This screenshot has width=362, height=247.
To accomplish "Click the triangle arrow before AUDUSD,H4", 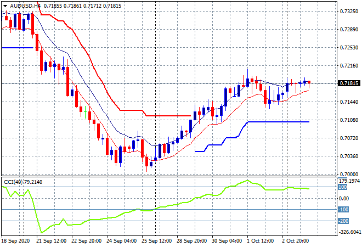I will tap(5, 6).
